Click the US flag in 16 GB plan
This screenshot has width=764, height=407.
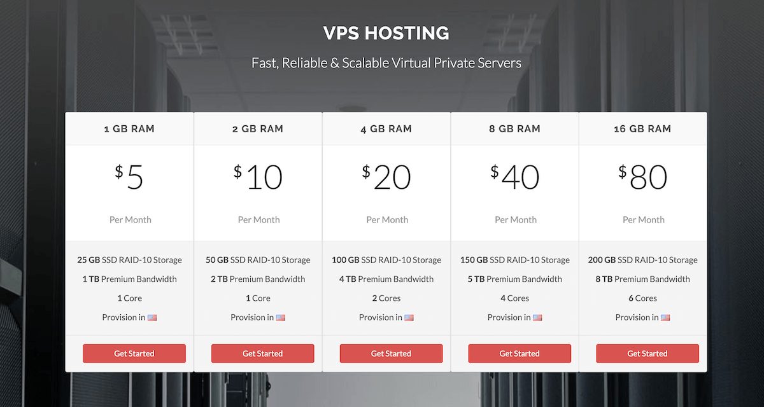click(665, 317)
